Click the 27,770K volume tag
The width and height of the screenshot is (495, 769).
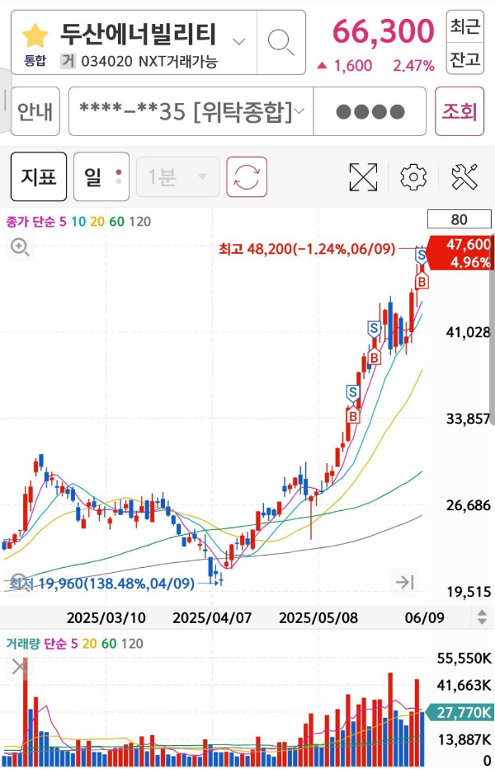pyautogui.click(x=460, y=712)
